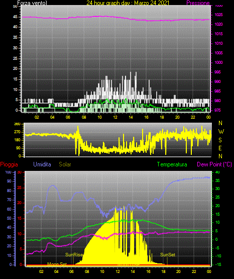Click the S compass direction label
This screenshot has height=279, width=234.
pyautogui.click(x=220, y=140)
